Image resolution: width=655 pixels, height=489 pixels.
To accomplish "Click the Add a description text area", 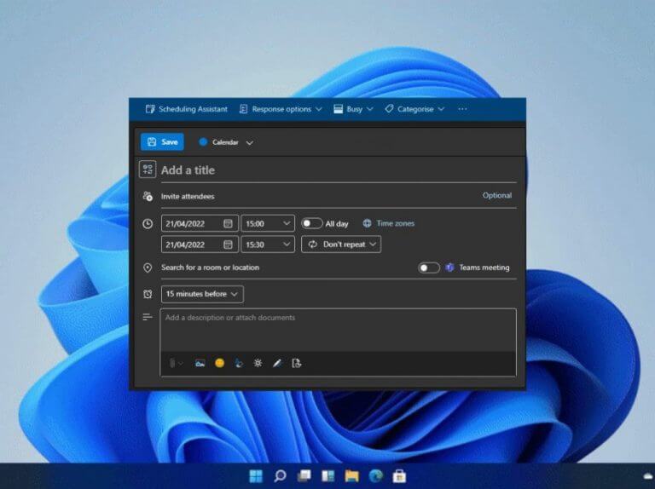I will point(339,331).
